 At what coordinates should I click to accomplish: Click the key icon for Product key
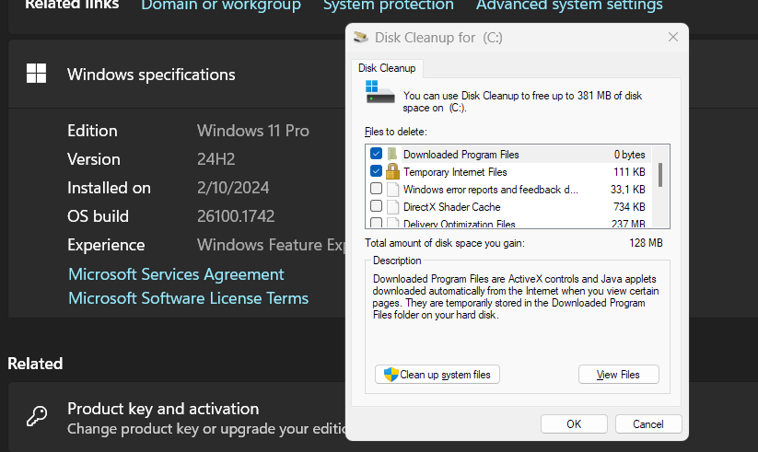pos(37,416)
